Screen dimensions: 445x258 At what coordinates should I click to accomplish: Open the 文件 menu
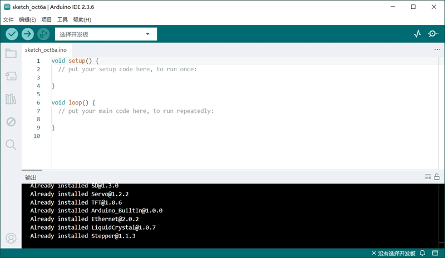[x=8, y=19]
